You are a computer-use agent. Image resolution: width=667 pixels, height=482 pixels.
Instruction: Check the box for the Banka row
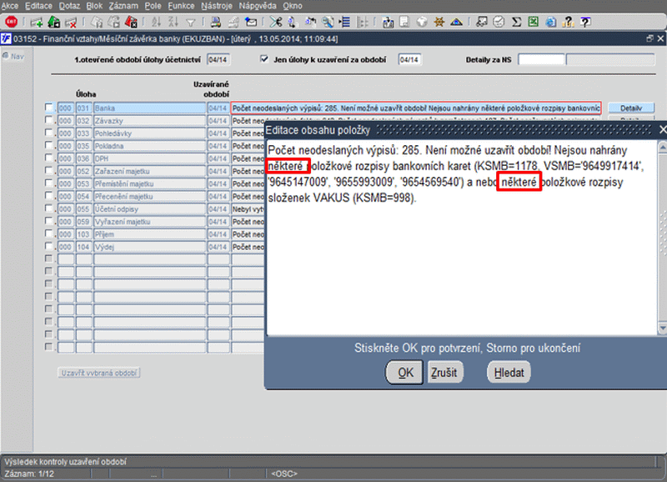(x=49, y=108)
